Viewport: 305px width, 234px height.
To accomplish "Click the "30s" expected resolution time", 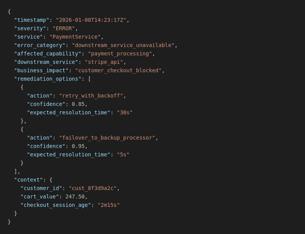I will pyautogui.click(x=125, y=112).
